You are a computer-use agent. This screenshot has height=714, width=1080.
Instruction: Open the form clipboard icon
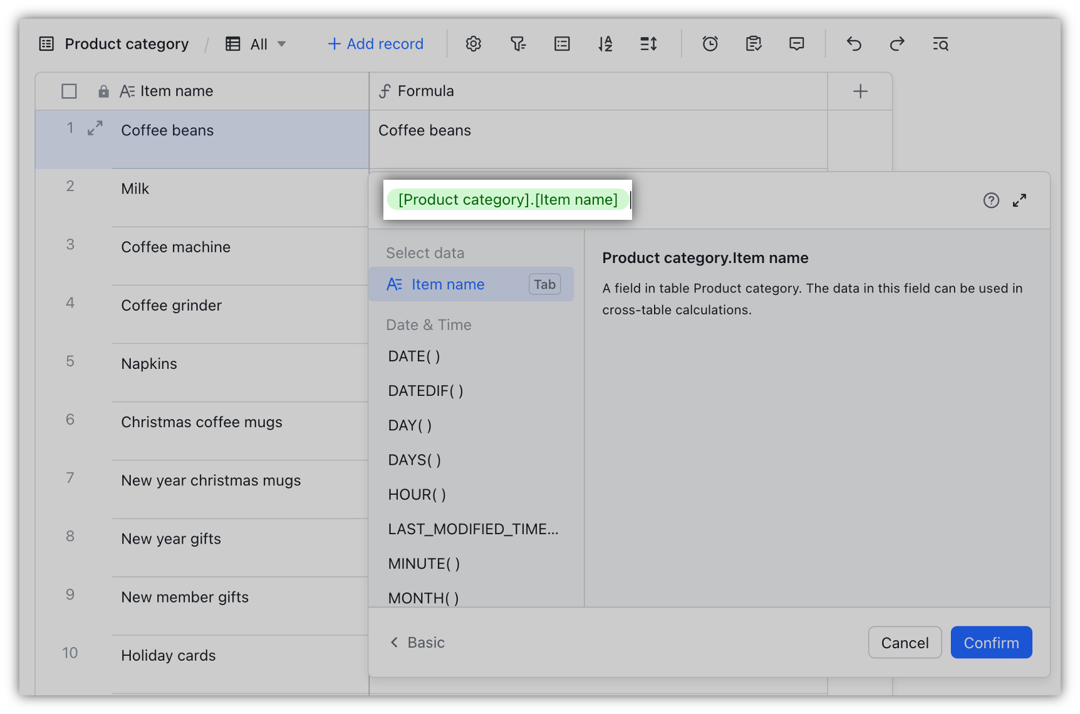click(x=754, y=44)
